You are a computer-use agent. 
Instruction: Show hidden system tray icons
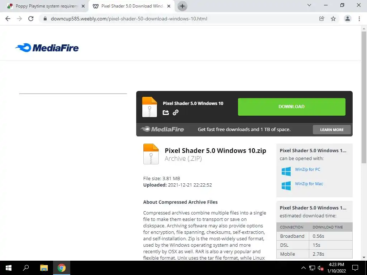point(303,268)
